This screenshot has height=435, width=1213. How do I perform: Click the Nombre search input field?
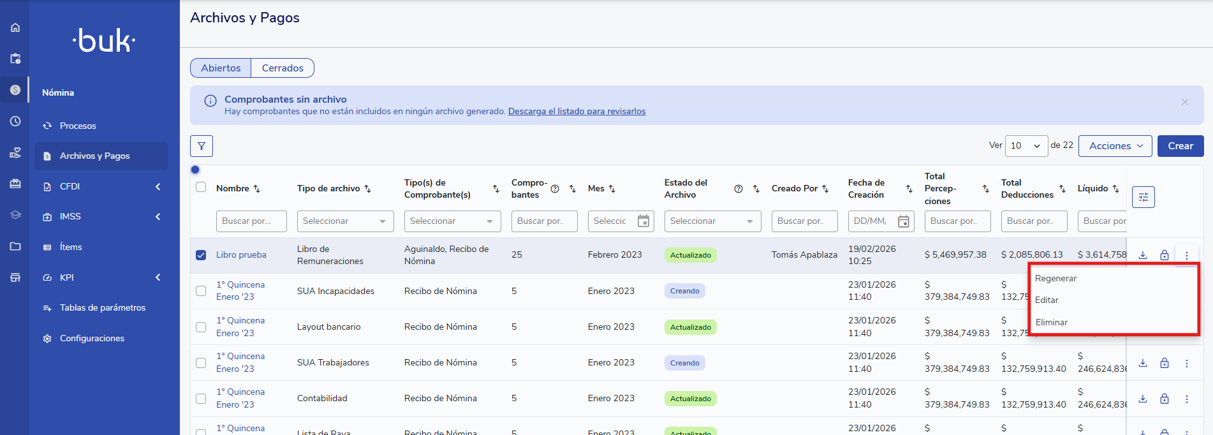coord(251,221)
